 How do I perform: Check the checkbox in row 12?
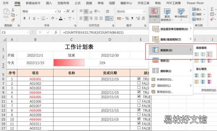[139, 105]
